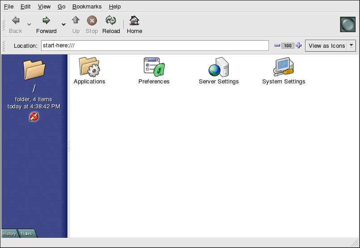
Task: Expand the Back history dropdown arrow
Action: pos(29,24)
